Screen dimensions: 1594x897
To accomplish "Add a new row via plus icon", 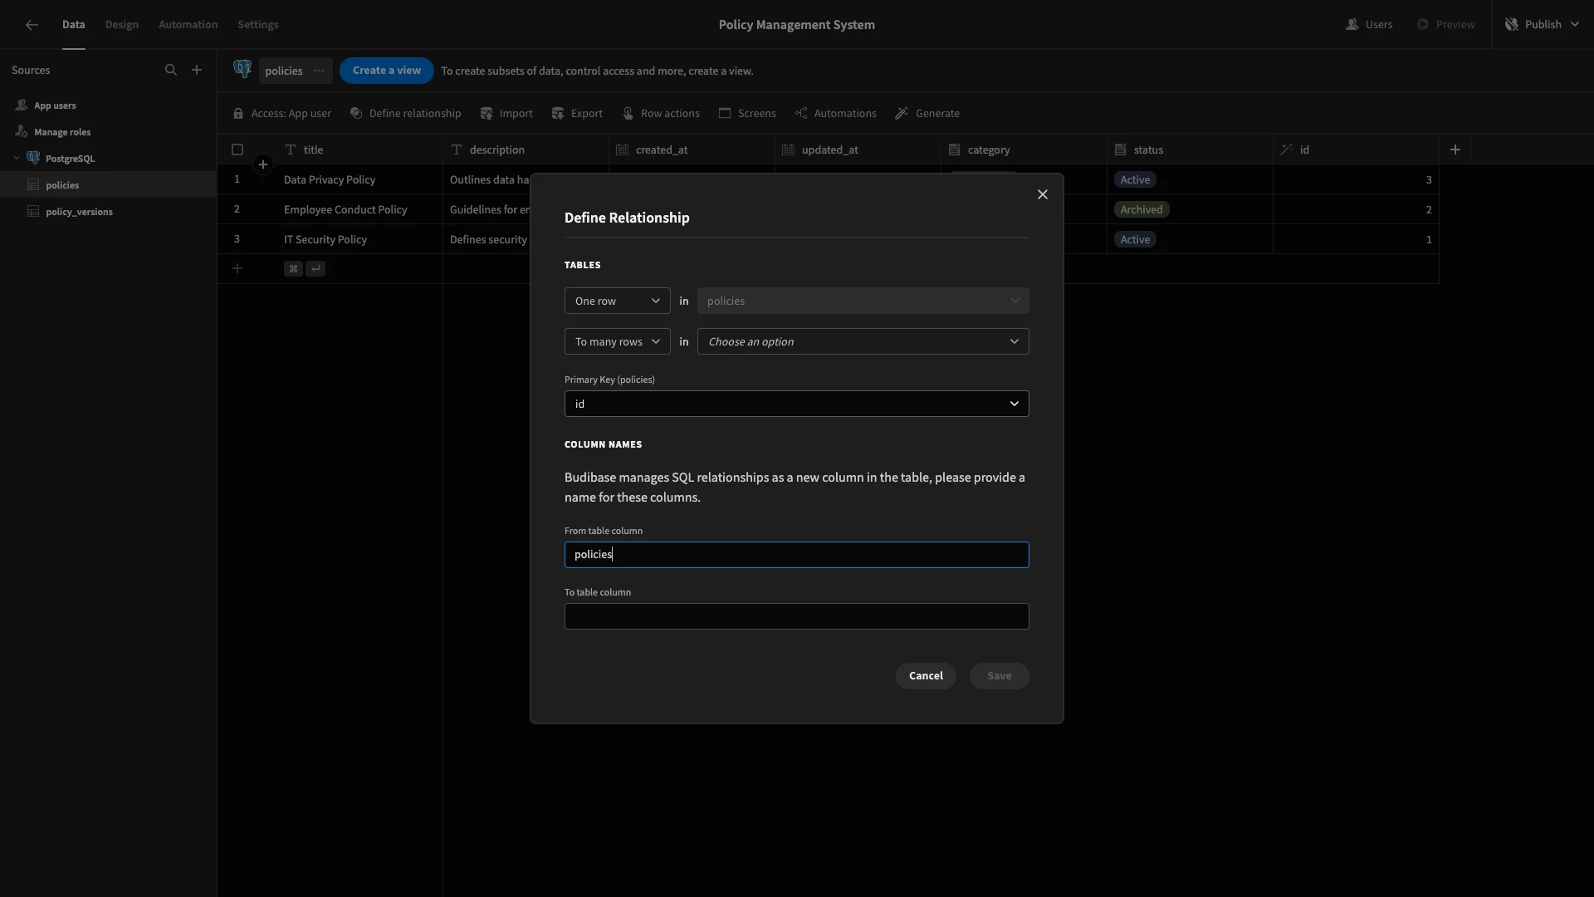I will [x=237, y=269].
